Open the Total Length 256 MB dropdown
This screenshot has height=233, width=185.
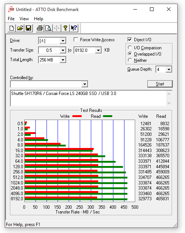(x=63, y=60)
